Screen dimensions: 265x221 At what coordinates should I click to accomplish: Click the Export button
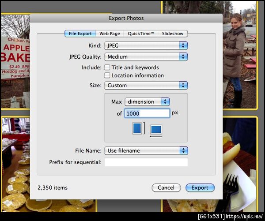pyautogui.click(x=200, y=188)
